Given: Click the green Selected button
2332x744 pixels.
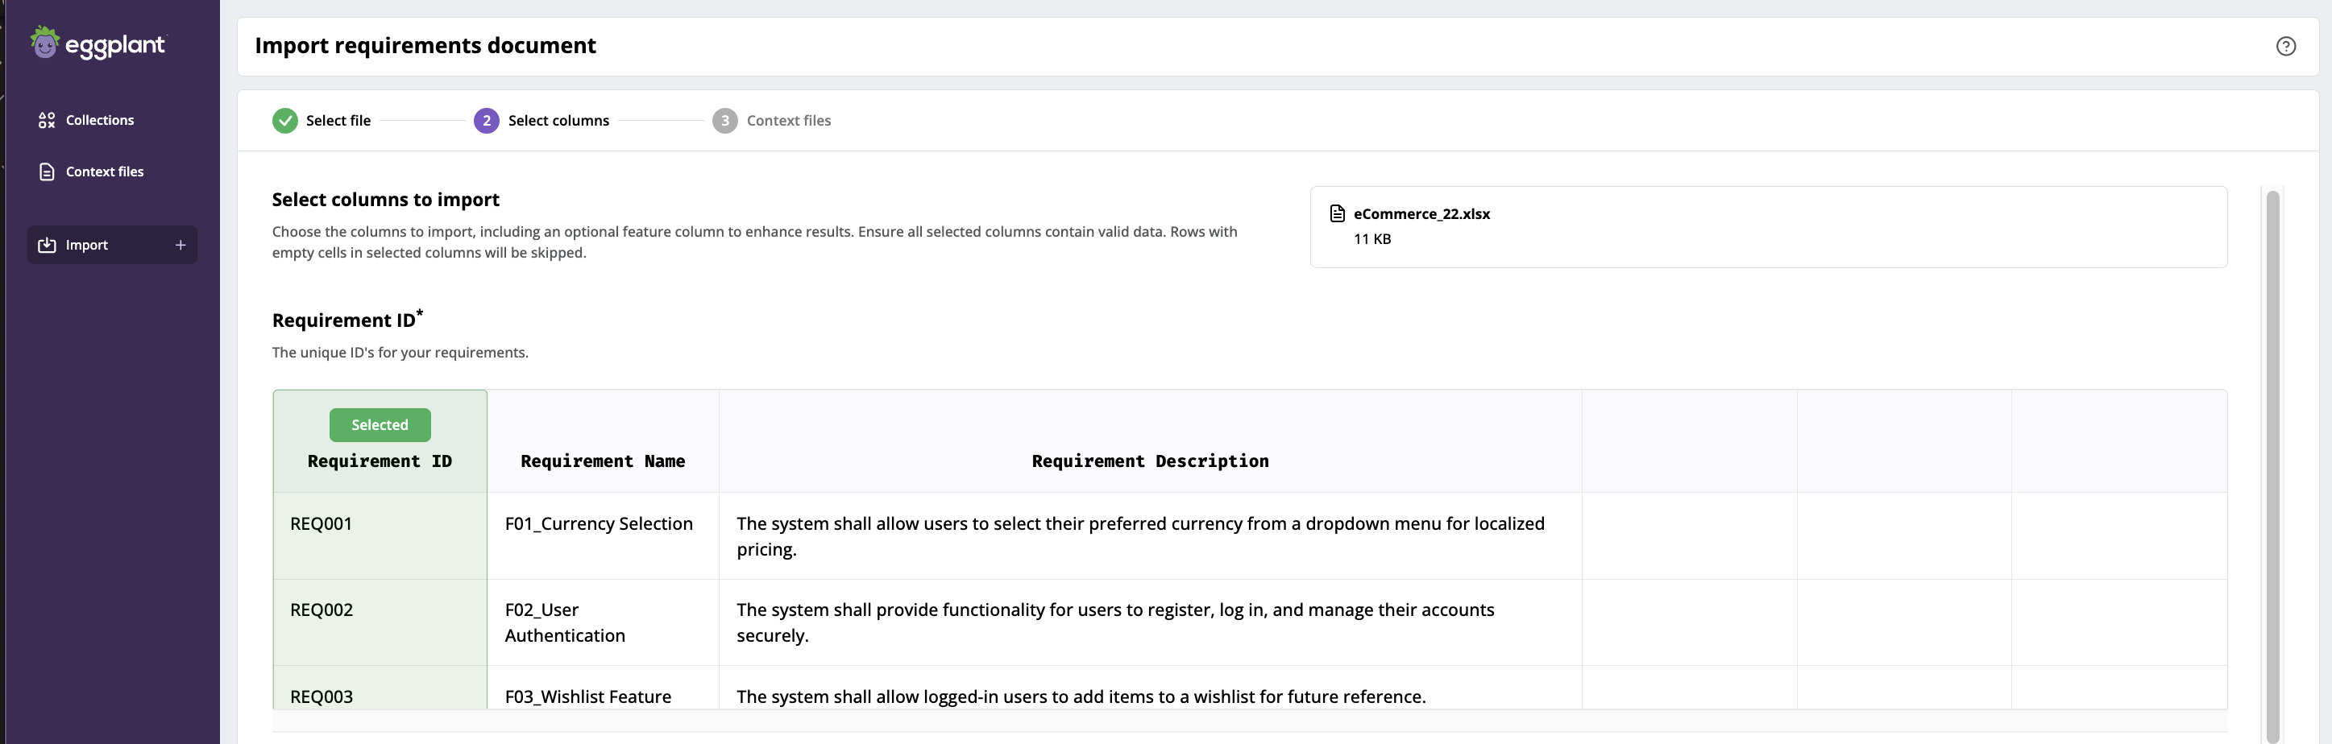Looking at the screenshot, I should pos(380,424).
